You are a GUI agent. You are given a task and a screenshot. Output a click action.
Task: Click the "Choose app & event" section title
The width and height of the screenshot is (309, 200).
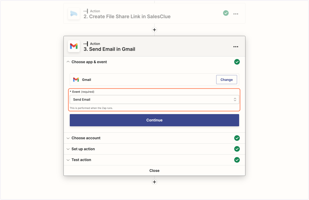click(x=89, y=62)
